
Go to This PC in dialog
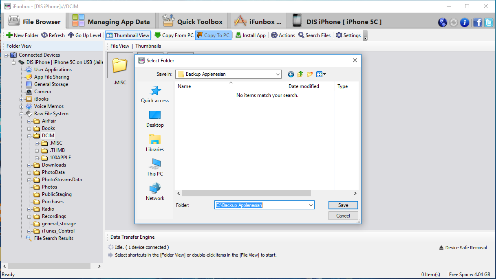pyautogui.click(x=155, y=167)
